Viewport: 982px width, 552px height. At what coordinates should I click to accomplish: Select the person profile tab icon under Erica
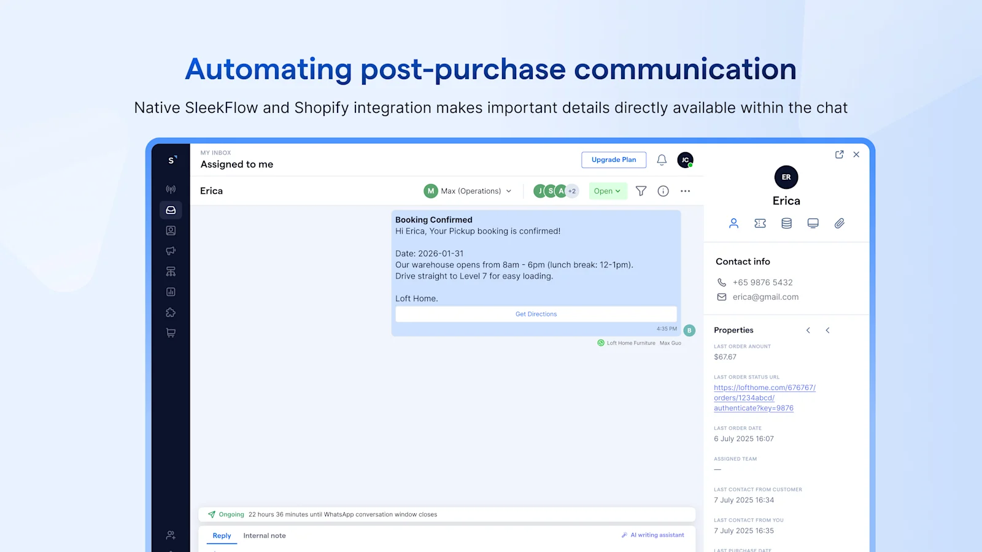click(x=733, y=223)
